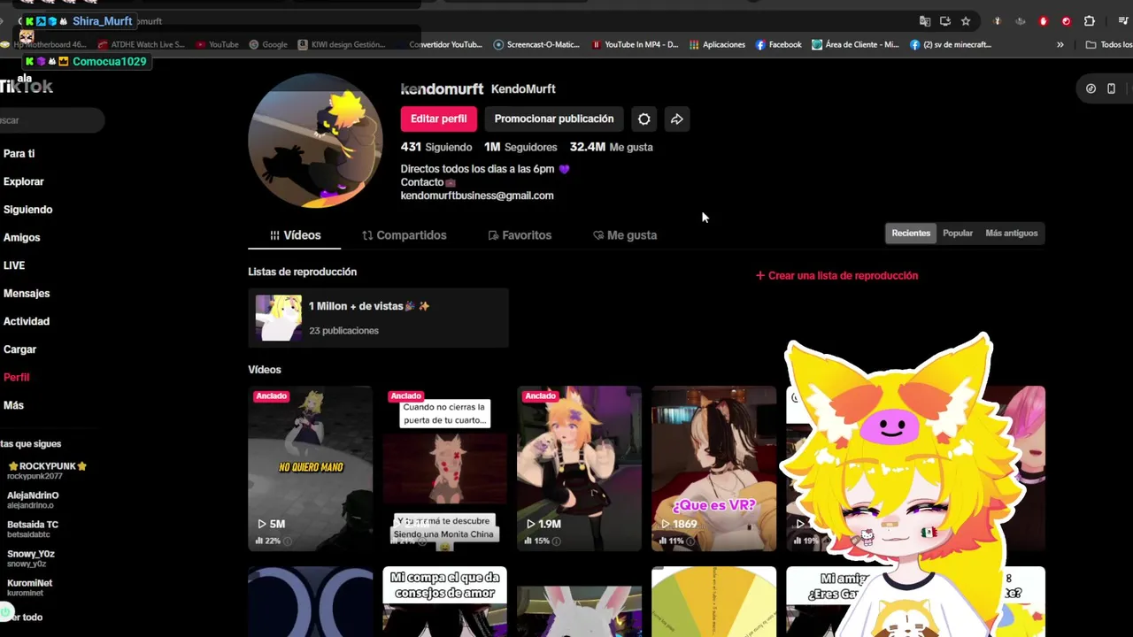Open the Google bookmark

(x=268, y=44)
